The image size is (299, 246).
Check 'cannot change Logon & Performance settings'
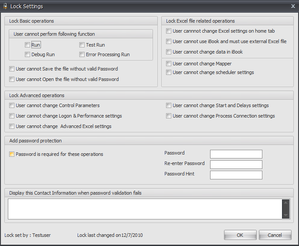coord(12,116)
